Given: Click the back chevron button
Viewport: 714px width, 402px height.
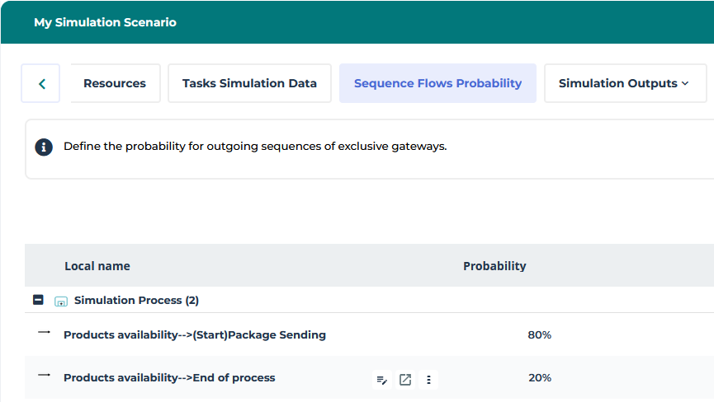Looking at the screenshot, I should point(41,83).
